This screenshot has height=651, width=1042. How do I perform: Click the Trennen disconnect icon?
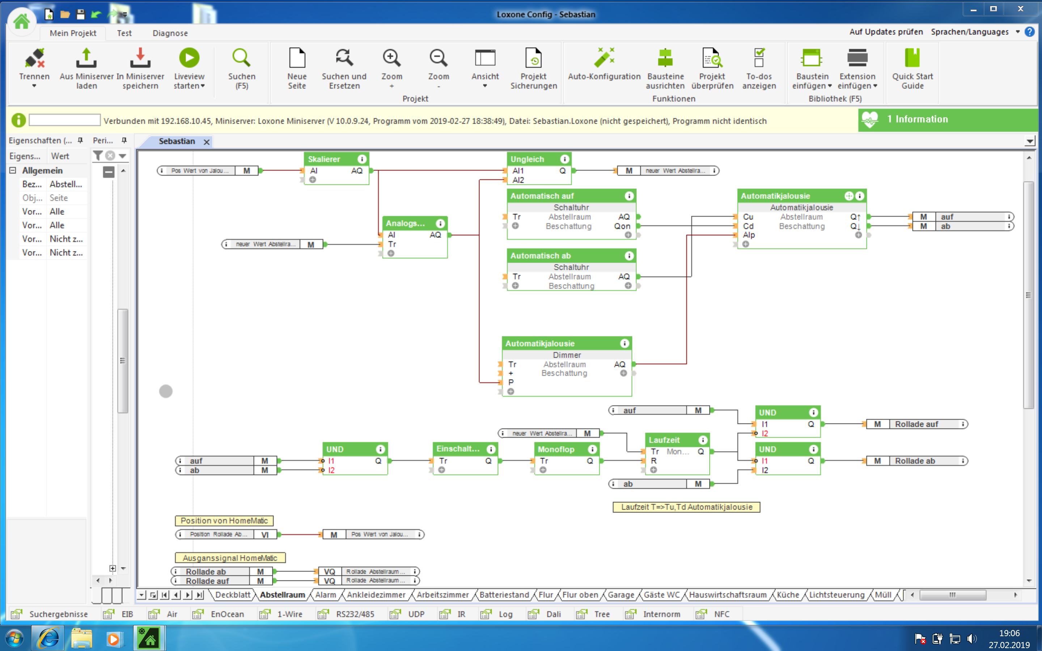coord(34,59)
